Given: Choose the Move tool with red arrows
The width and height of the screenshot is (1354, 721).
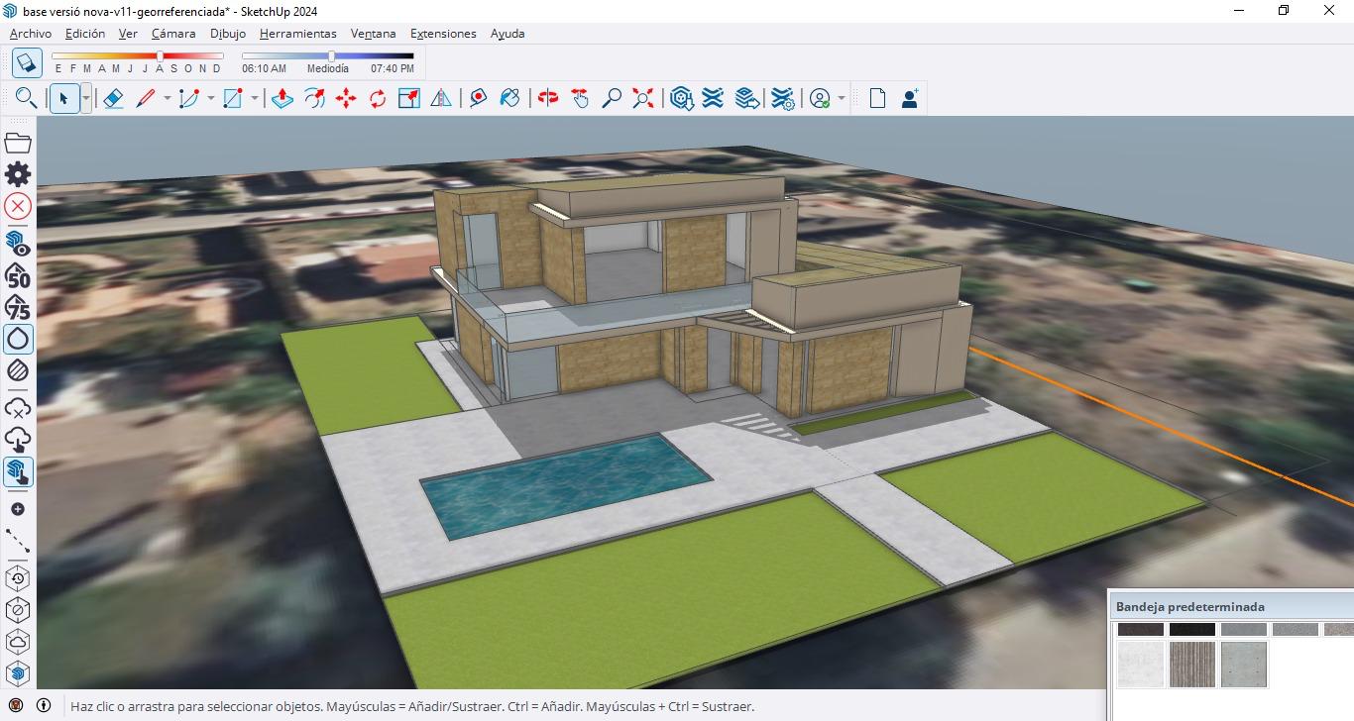Looking at the screenshot, I should click(346, 98).
